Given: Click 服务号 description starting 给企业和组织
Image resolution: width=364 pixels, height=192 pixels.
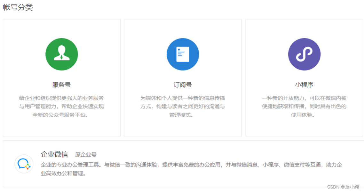Looking at the screenshot, I should tap(61, 106).
